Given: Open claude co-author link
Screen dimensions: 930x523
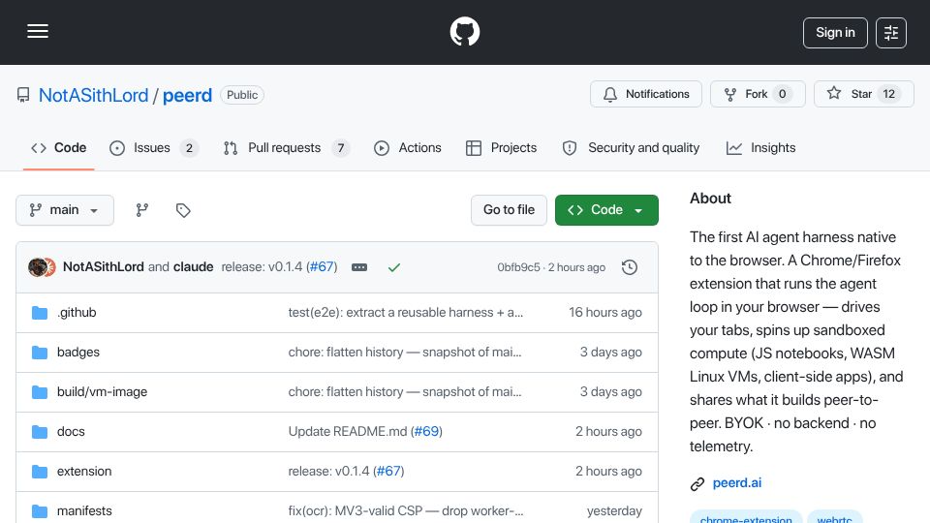Looking at the screenshot, I should (194, 267).
